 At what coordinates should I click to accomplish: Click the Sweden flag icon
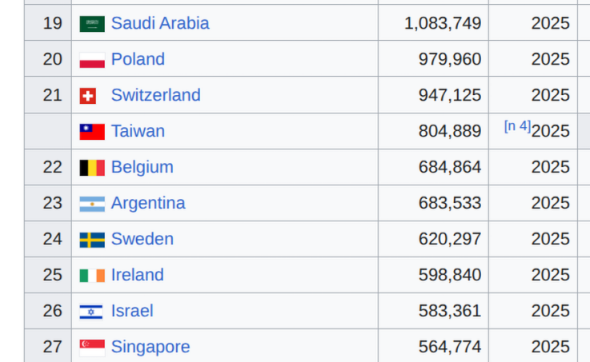(92, 240)
